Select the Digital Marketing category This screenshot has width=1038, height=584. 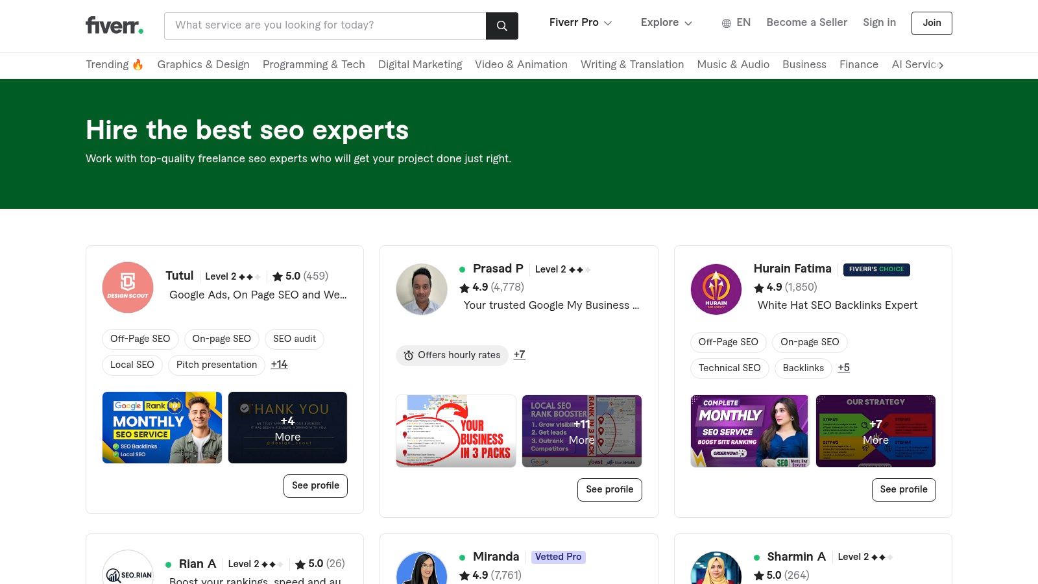tap(420, 64)
